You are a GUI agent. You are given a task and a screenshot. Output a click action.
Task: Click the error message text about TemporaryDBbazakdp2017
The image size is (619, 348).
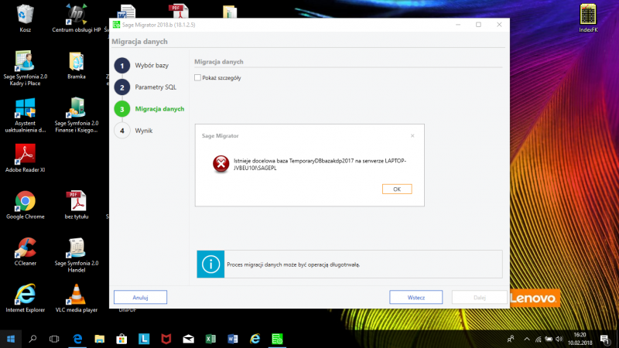(x=320, y=164)
